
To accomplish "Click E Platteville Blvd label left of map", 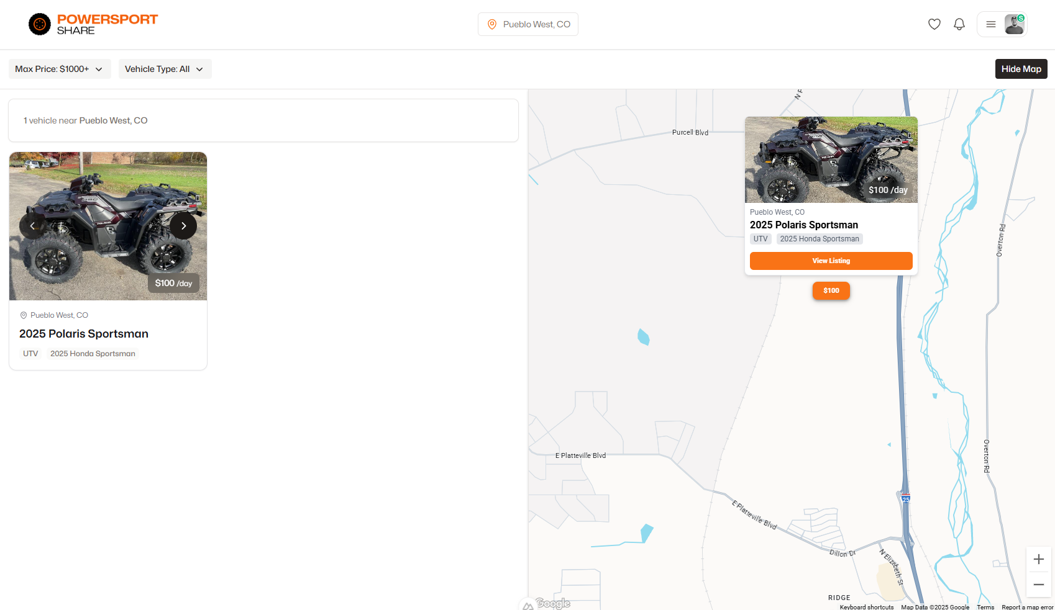I will click(580, 455).
